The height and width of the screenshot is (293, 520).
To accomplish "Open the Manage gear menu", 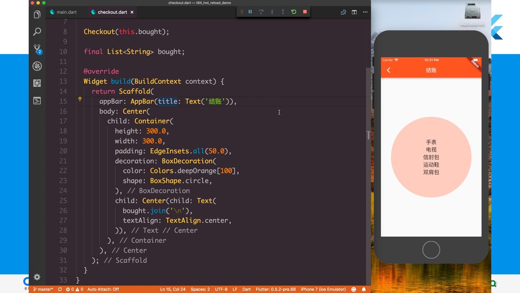I will coord(37,277).
